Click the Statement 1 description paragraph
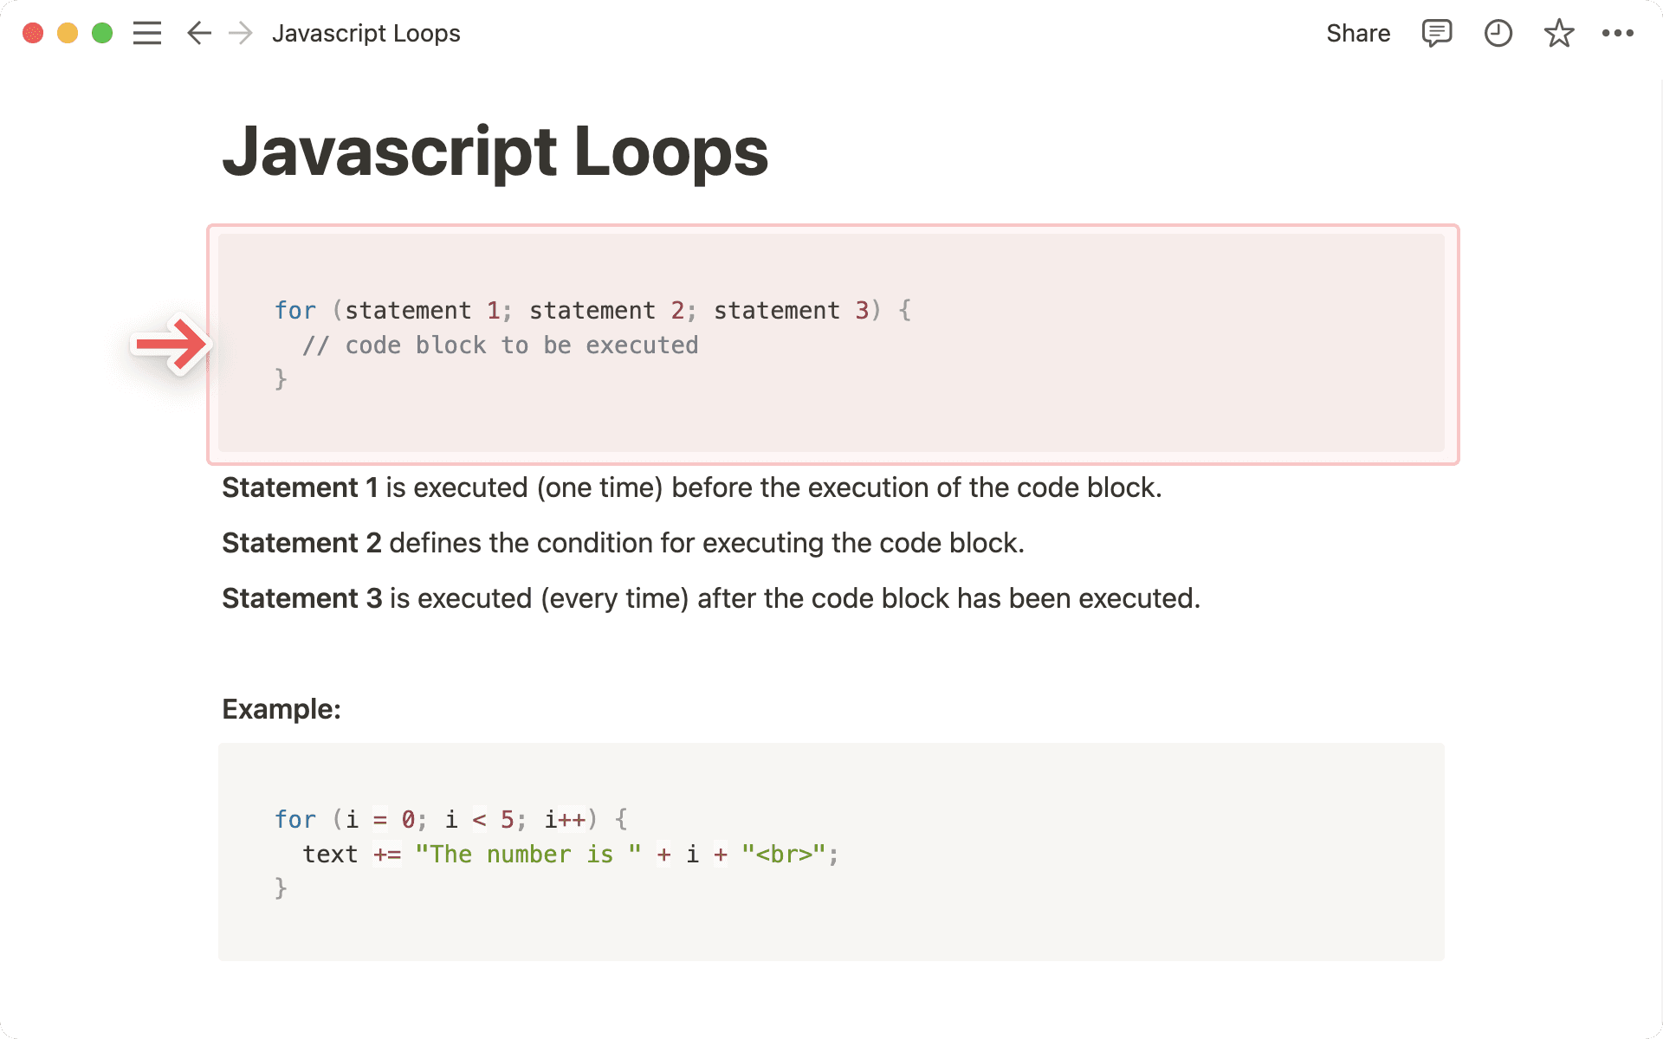Viewport: 1663px width, 1039px height. tap(691, 487)
